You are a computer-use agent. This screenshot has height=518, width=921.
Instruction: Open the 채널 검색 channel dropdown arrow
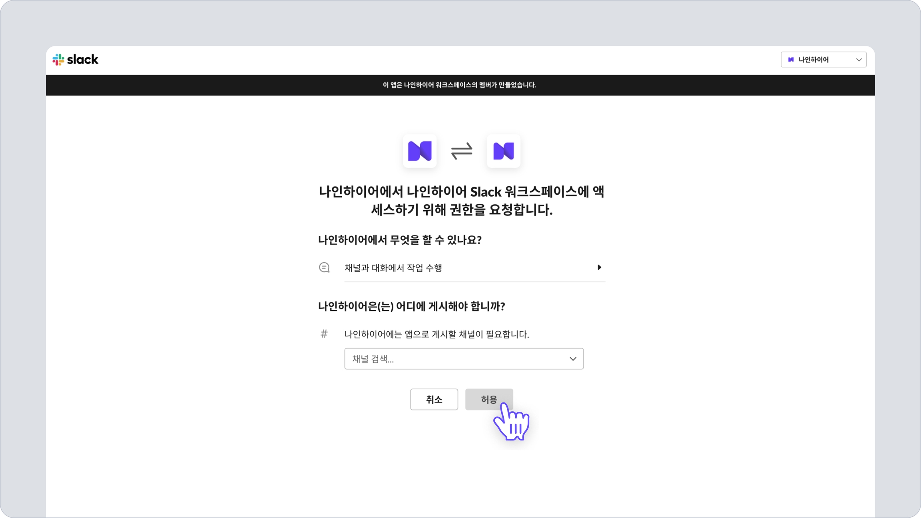coord(572,359)
